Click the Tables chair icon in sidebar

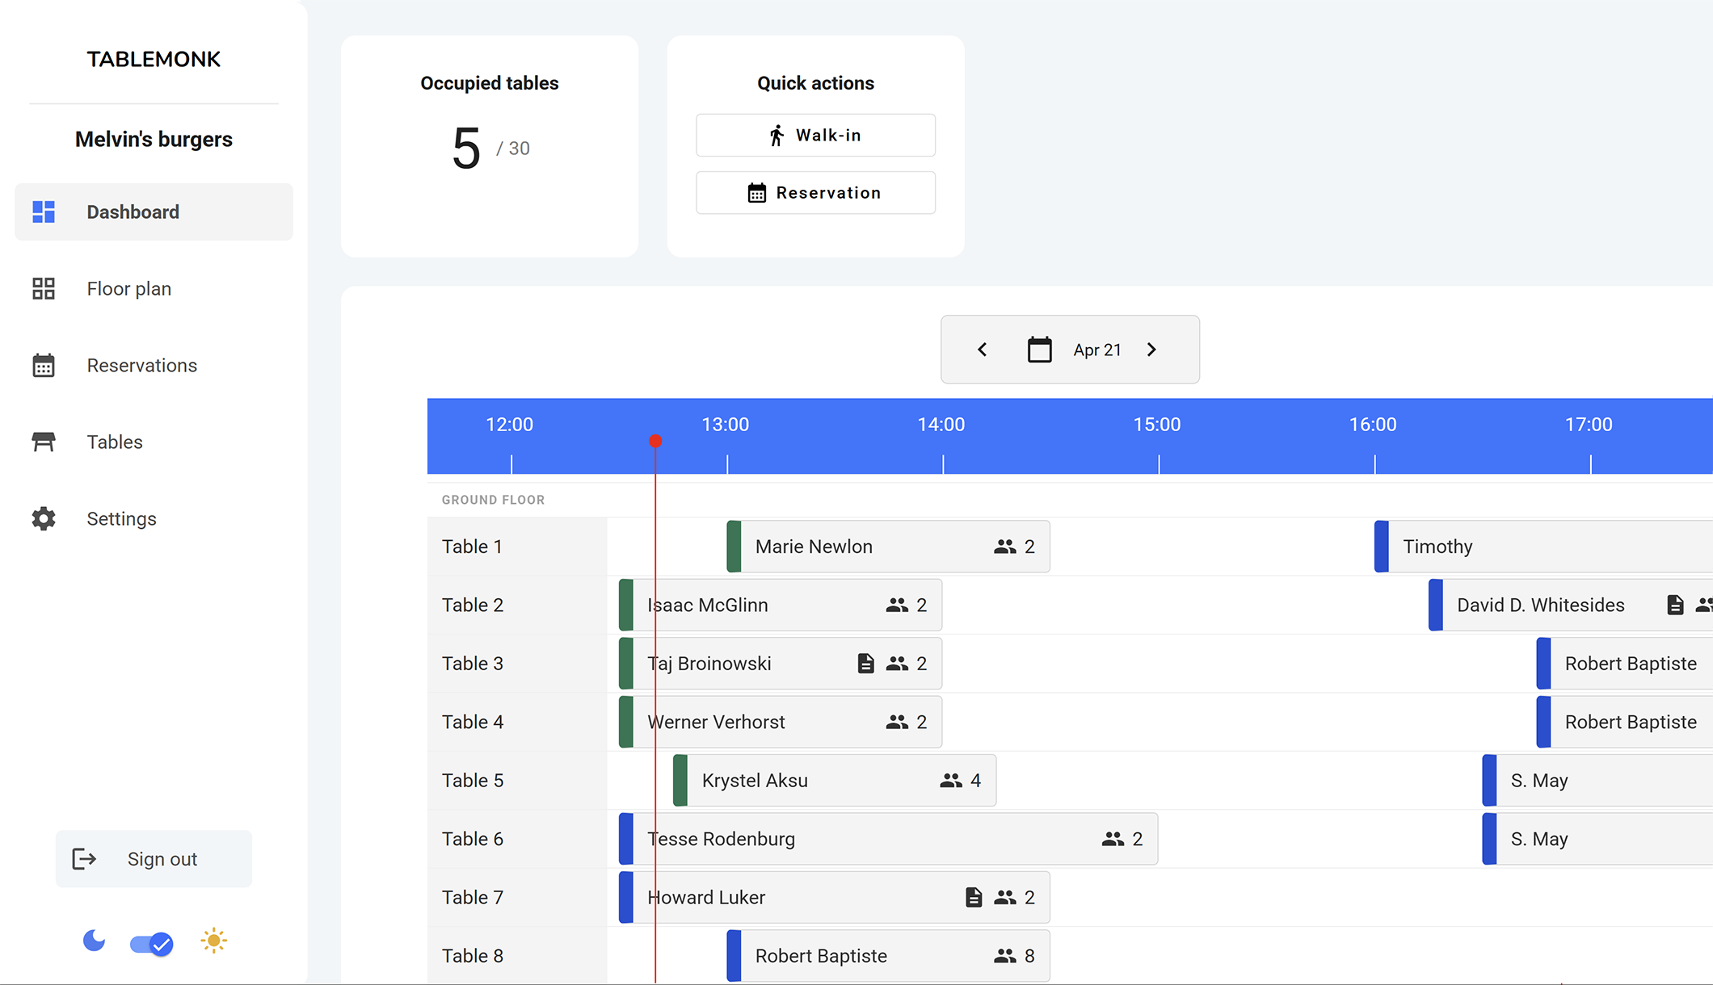(x=44, y=442)
